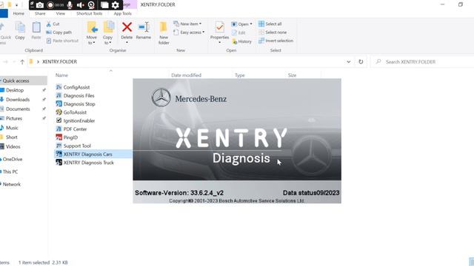Open Documents in the navigation pane
474x266 pixels.
(x=18, y=109)
